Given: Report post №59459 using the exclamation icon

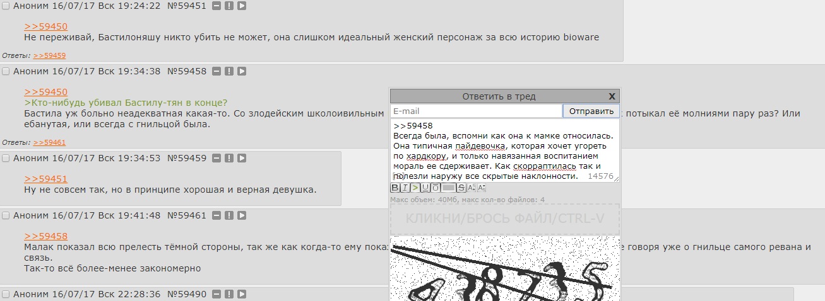Looking at the screenshot, I should (229, 158).
